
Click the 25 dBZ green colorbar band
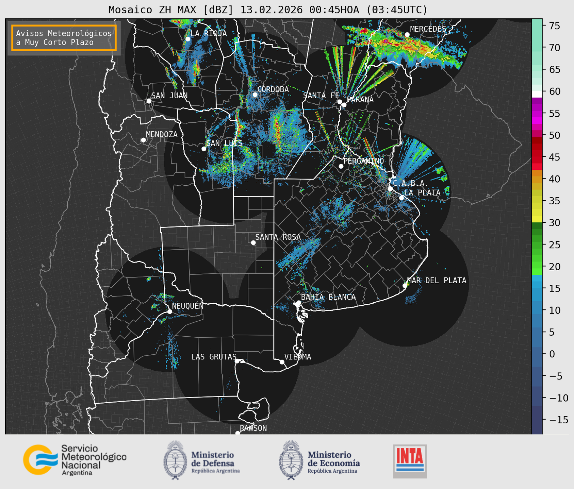coord(537,245)
